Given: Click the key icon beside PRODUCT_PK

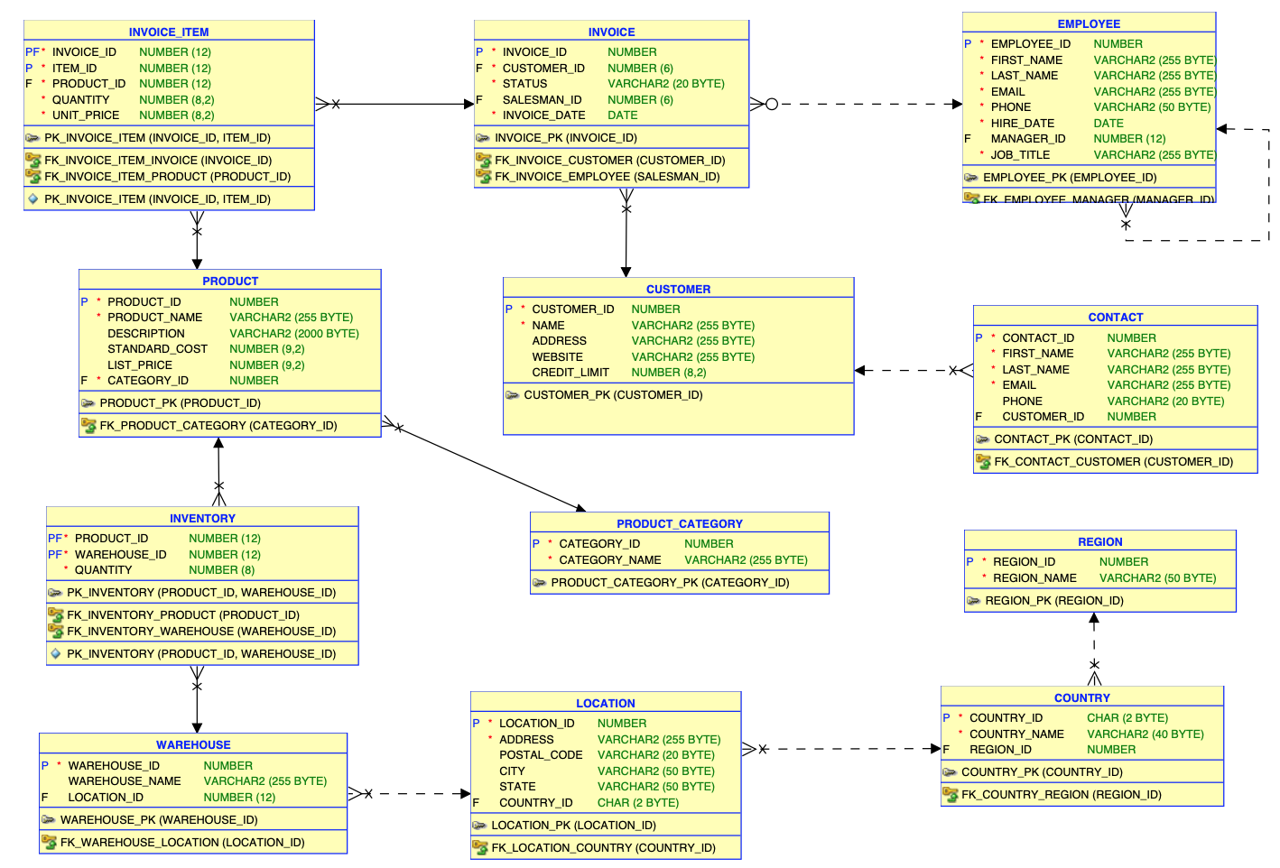Looking at the screenshot, I should [88, 403].
